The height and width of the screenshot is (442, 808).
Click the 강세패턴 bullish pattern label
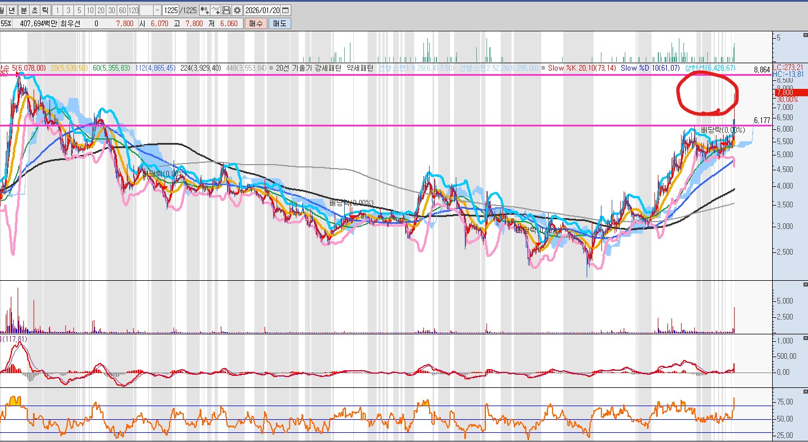click(x=328, y=68)
